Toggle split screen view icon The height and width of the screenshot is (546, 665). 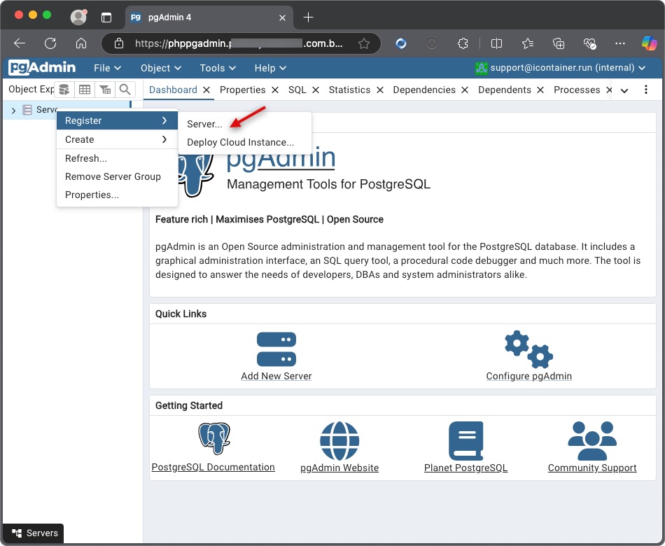click(x=496, y=43)
